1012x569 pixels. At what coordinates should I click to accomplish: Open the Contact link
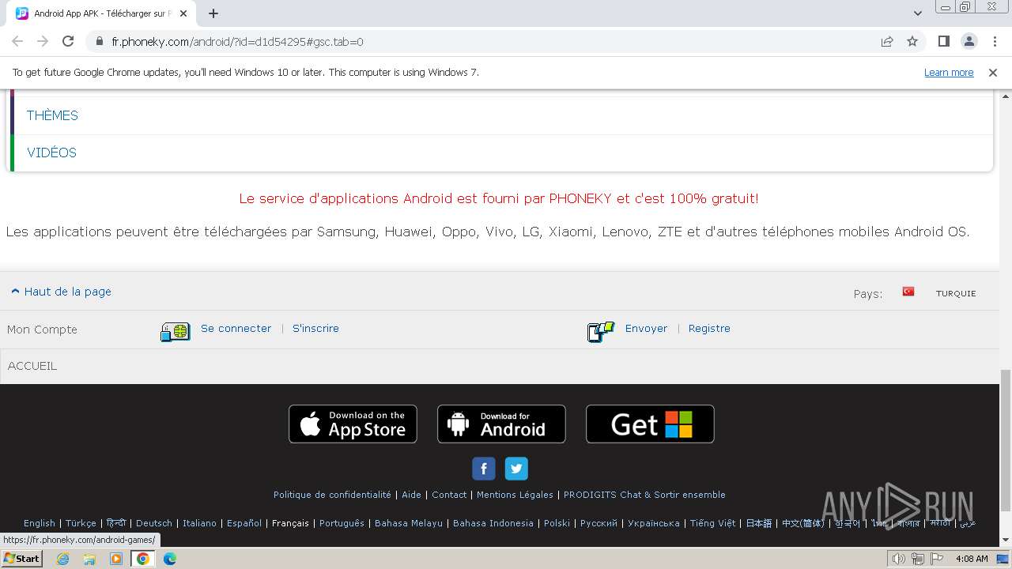pos(449,495)
